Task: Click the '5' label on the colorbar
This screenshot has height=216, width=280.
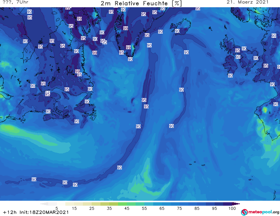Action: (x=57, y=208)
